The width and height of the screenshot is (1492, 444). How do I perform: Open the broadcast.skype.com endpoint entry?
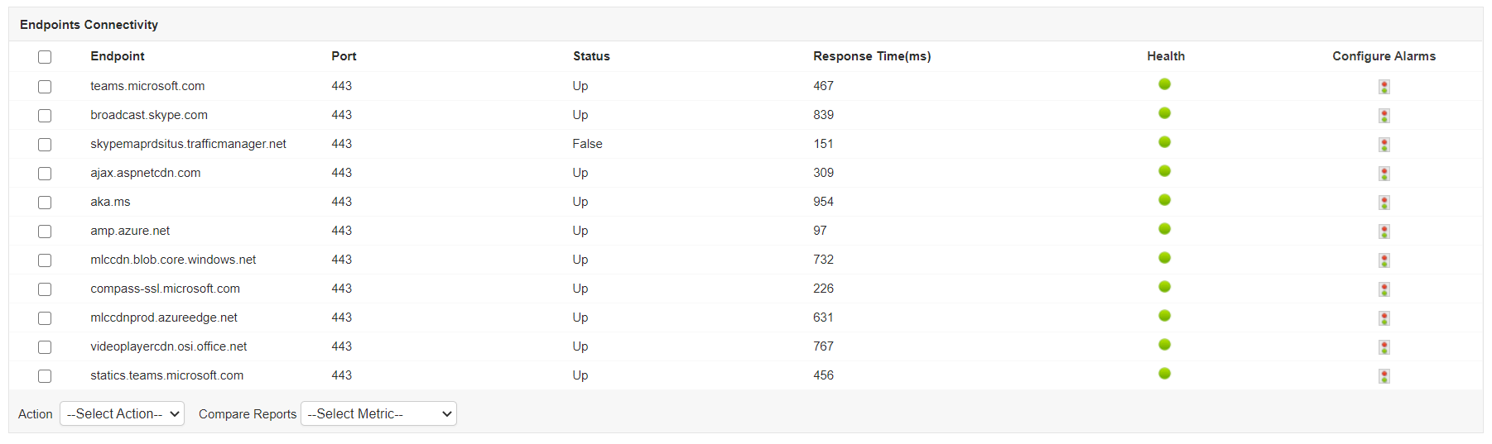(x=149, y=115)
